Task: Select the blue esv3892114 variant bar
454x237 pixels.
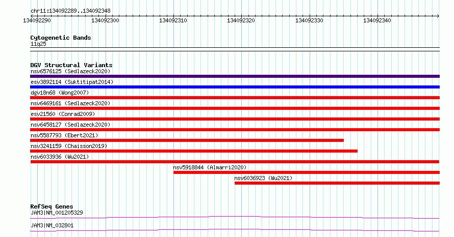Action: (x=235, y=87)
